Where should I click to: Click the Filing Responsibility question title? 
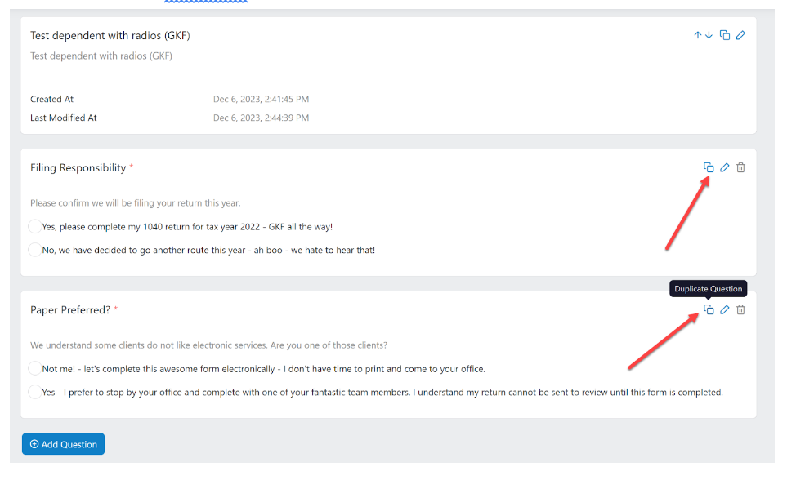(78, 168)
